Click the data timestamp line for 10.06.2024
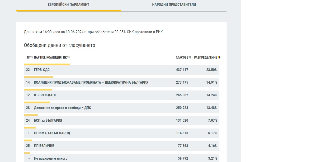316x162 pixels. [93, 32]
